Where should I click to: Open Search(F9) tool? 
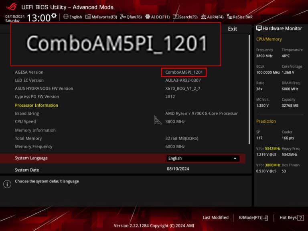tap(185, 17)
